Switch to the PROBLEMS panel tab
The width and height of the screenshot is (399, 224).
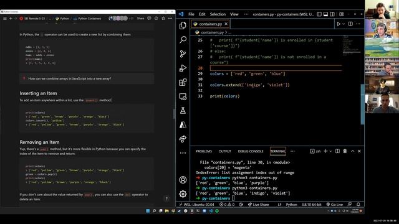click(x=204, y=151)
